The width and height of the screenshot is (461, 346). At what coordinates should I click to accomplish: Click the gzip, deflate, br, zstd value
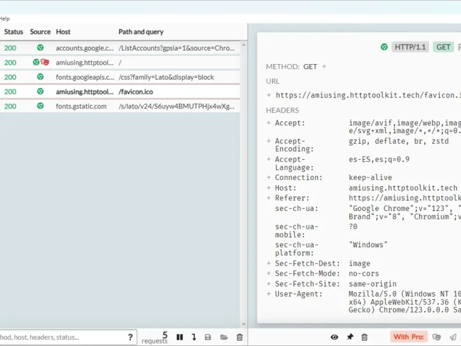[x=399, y=141]
